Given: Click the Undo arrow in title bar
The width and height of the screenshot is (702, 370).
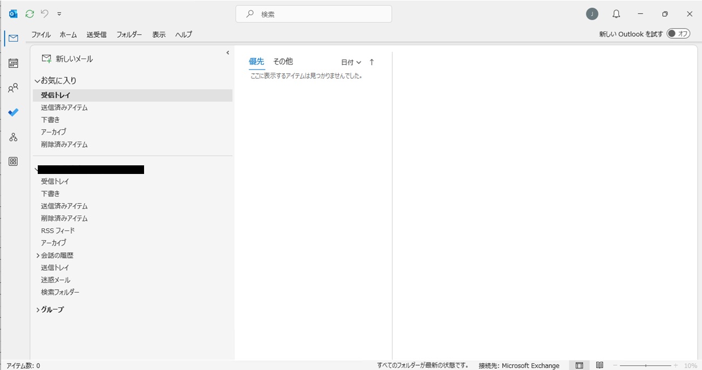Looking at the screenshot, I should point(45,14).
